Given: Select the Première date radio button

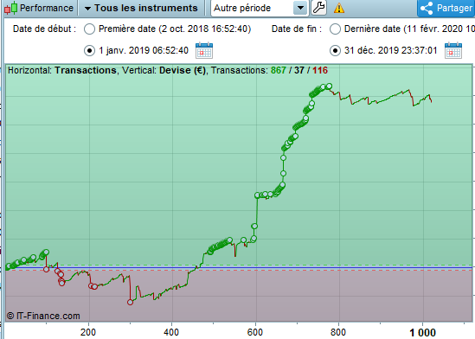Looking at the screenshot, I should click(x=89, y=29).
